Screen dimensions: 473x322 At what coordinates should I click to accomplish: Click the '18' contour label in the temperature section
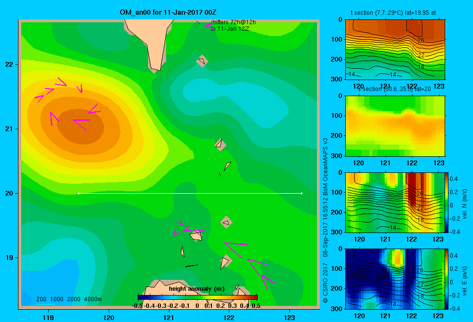point(421,67)
